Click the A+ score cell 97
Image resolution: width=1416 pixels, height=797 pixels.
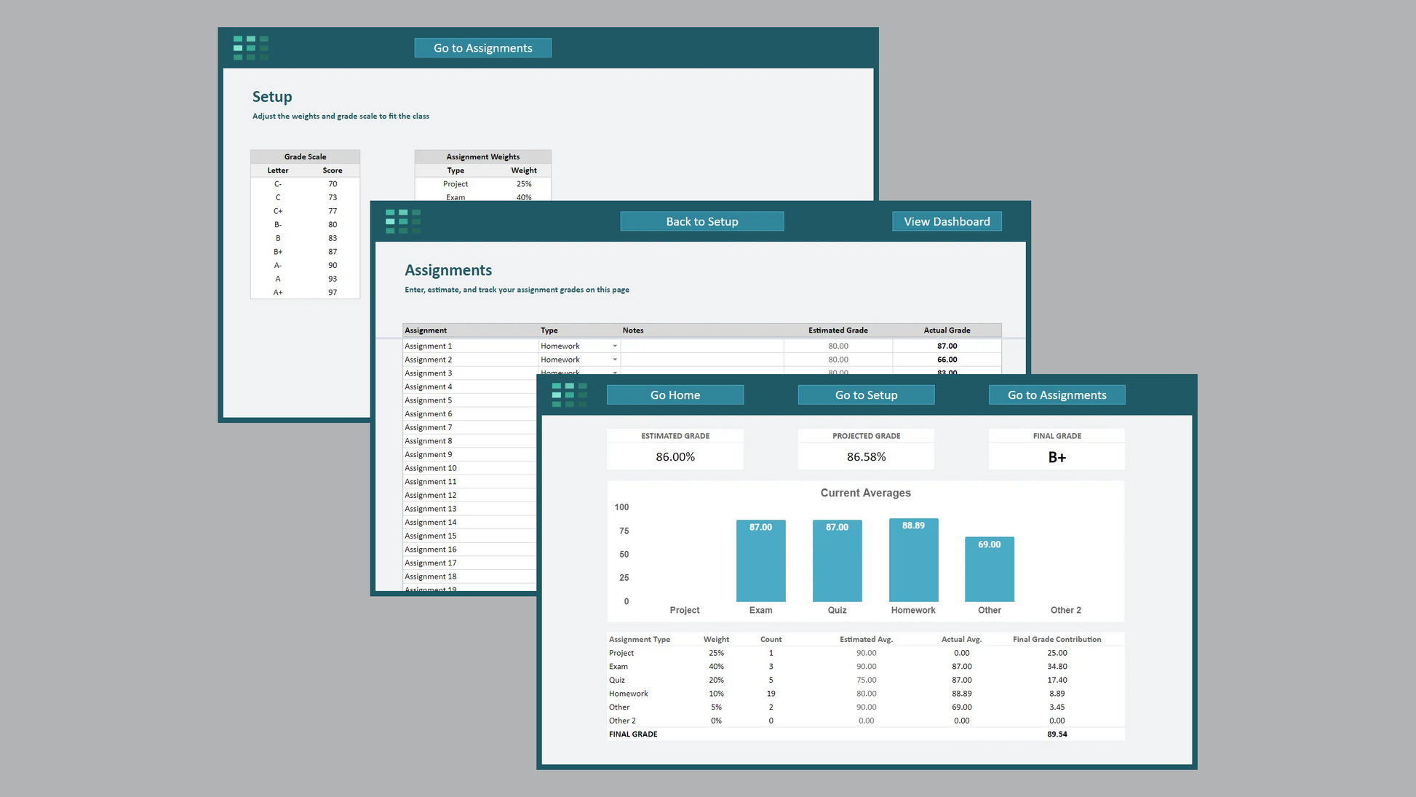333,293
